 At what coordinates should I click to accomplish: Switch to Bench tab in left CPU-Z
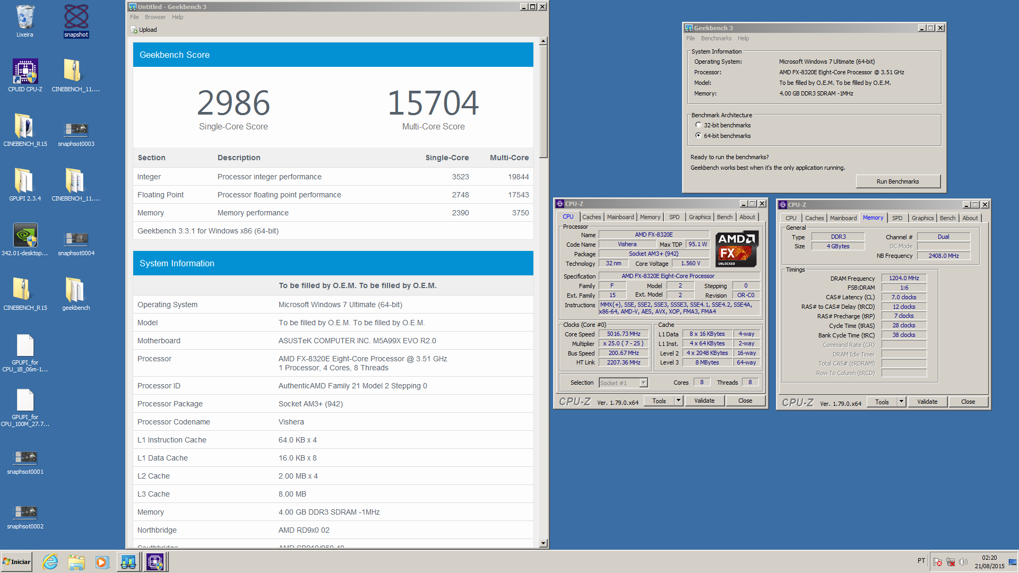pos(724,217)
